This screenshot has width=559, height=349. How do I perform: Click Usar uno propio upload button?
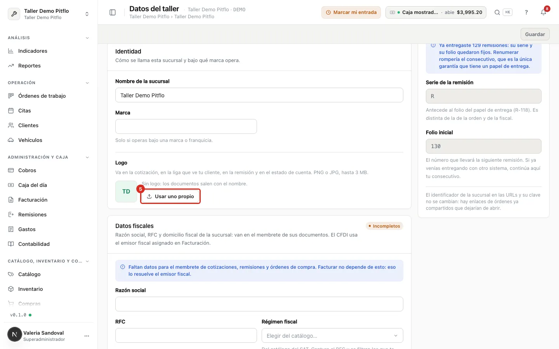coord(170,196)
